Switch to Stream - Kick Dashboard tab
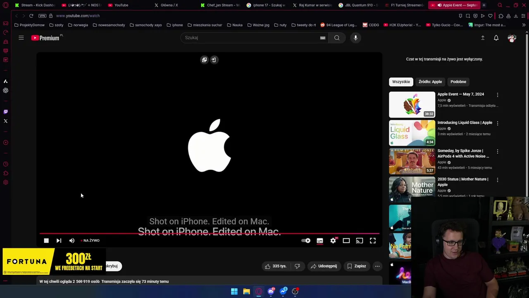Image resolution: width=529 pixels, height=298 pixels. (x=35, y=5)
